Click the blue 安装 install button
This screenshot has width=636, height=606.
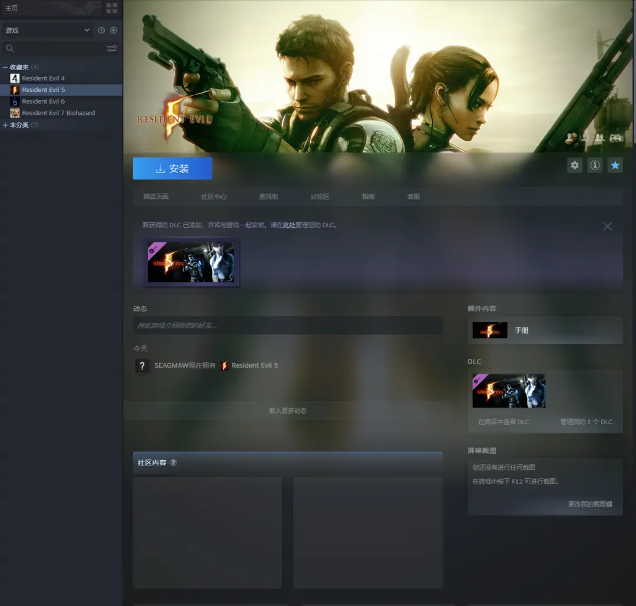coord(173,169)
